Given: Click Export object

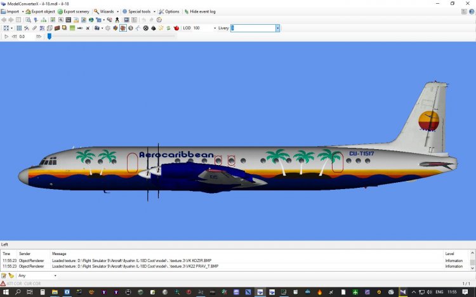Looking at the screenshot, I should (41, 11).
